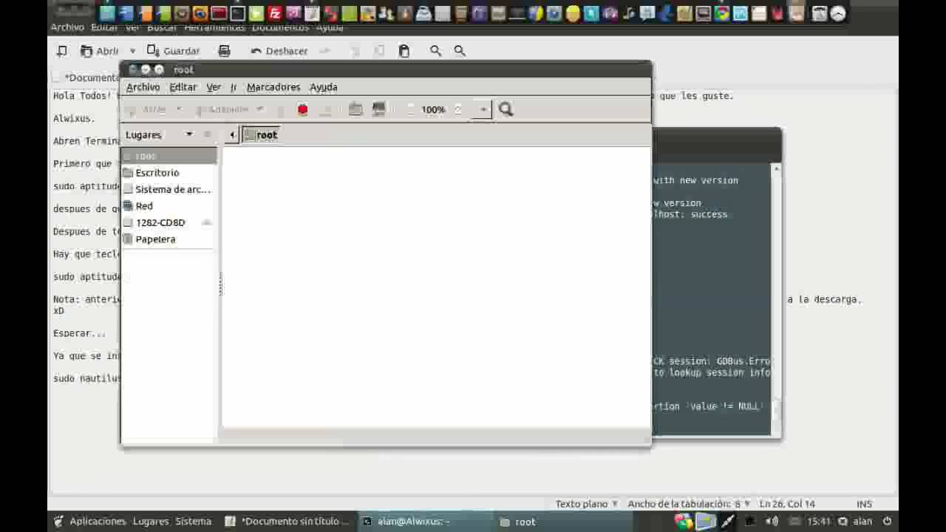Create a new document in gedit toolbar
The image size is (946, 532).
[x=62, y=51]
